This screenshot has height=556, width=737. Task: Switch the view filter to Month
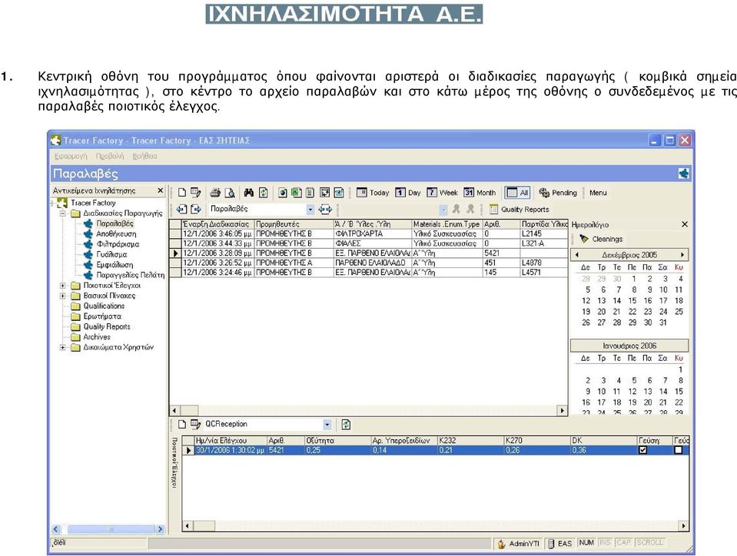coord(480,193)
